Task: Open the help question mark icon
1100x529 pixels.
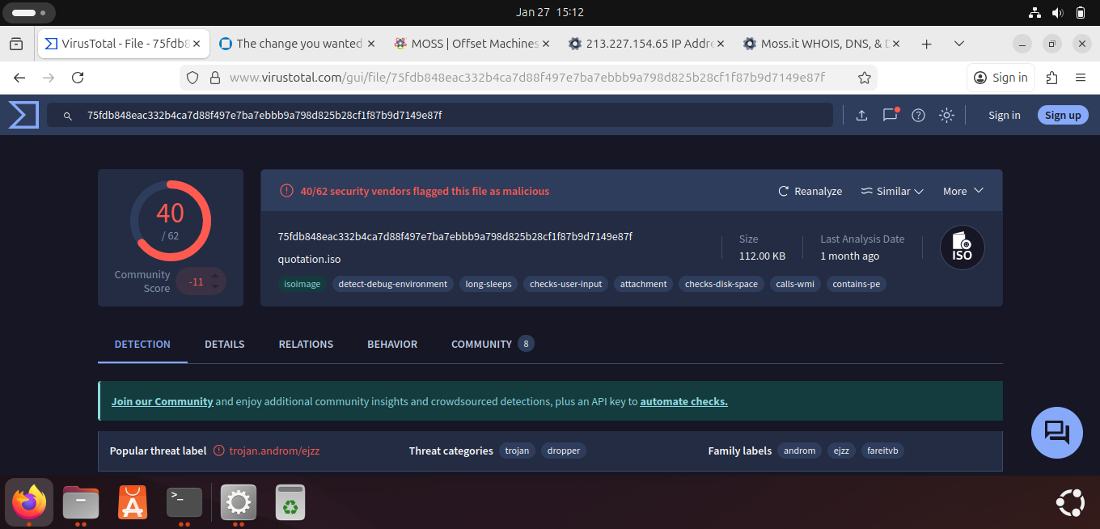Action: tap(918, 116)
